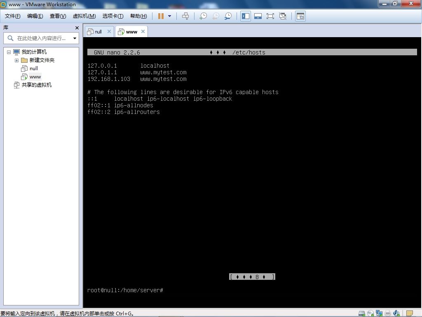Expand the 新建文件夹 folder node
This screenshot has height=317, width=422.
[16, 60]
